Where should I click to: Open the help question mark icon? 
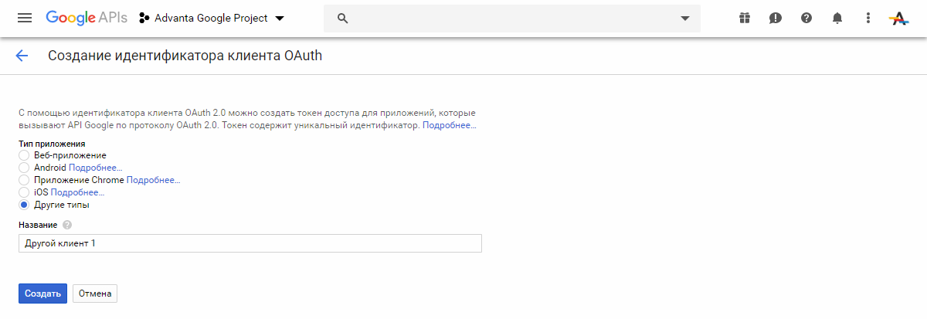(806, 19)
